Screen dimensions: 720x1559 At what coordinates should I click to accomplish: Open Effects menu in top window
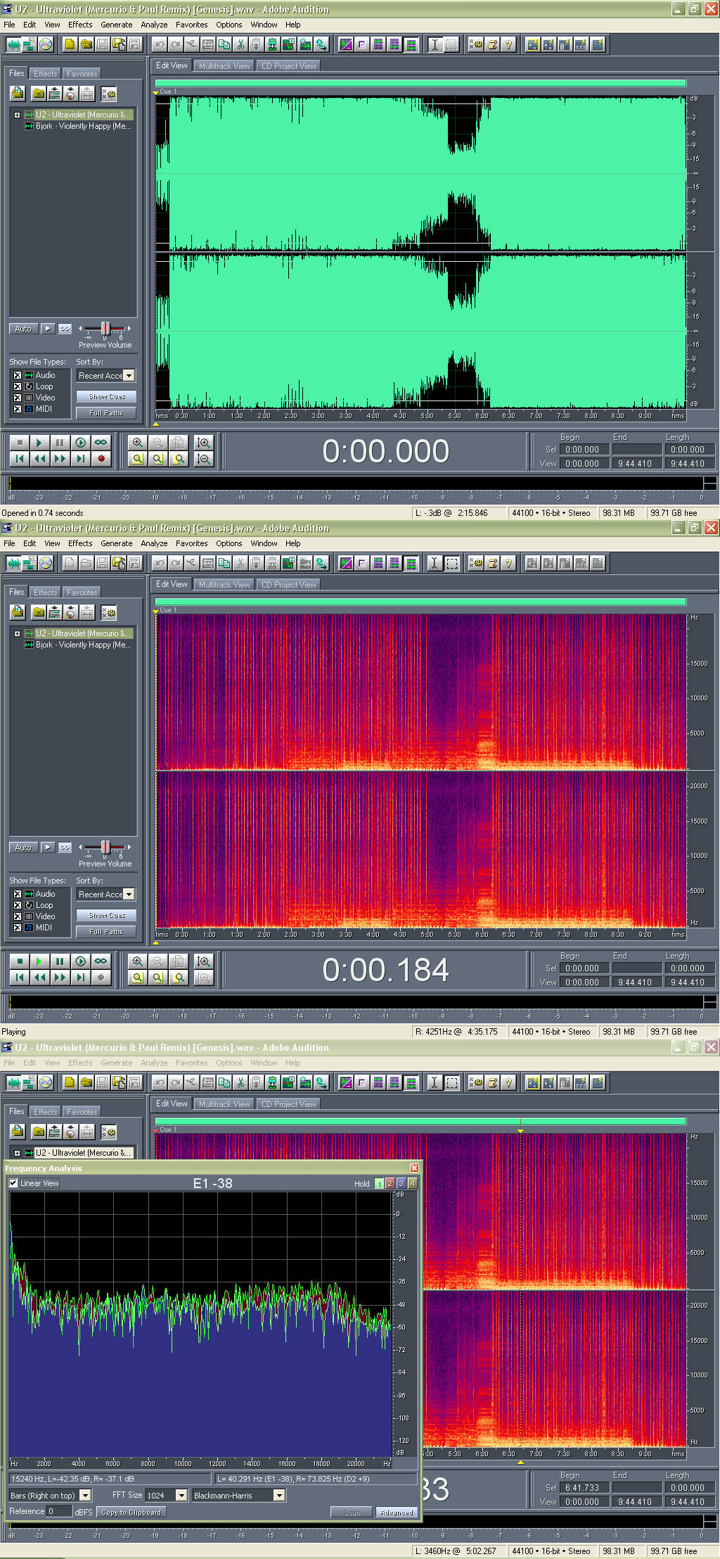80,25
